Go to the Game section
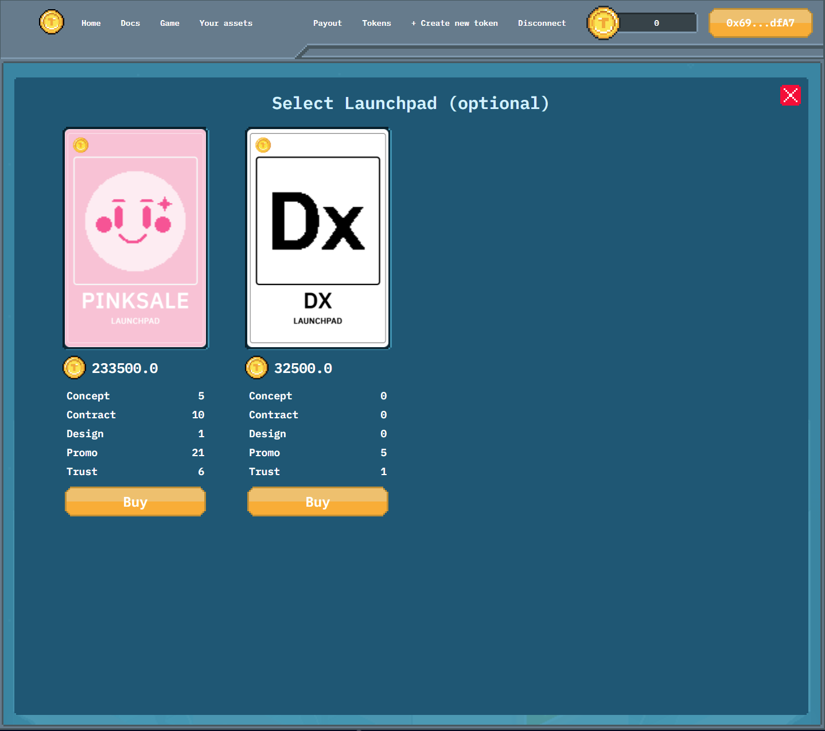This screenshot has height=731, width=825. 170,23
